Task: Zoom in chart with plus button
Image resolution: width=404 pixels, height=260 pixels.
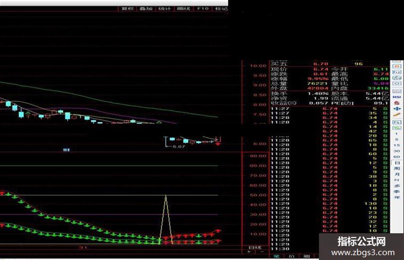Action: [x=249, y=251]
